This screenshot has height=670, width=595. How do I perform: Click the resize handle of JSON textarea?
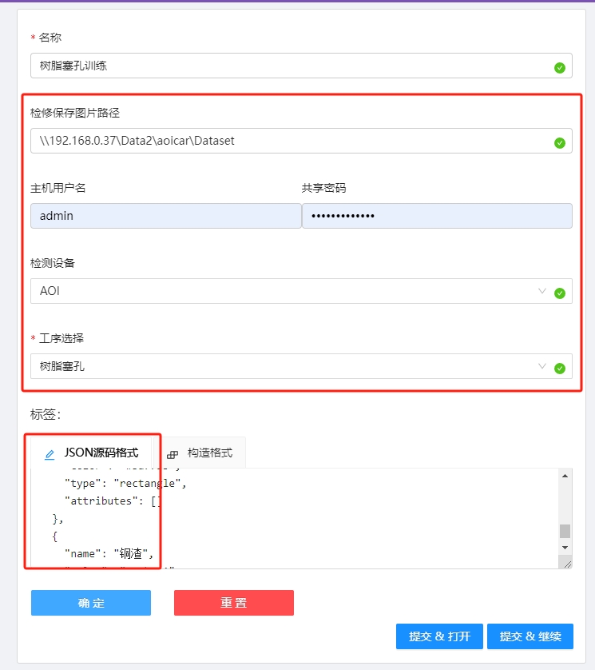tap(567, 563)
